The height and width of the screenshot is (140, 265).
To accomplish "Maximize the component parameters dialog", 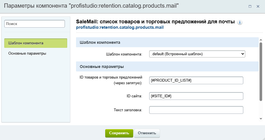I will coord(250,6).
